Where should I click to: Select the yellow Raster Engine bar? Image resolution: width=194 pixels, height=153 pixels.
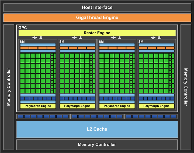(x=97, y=33)
